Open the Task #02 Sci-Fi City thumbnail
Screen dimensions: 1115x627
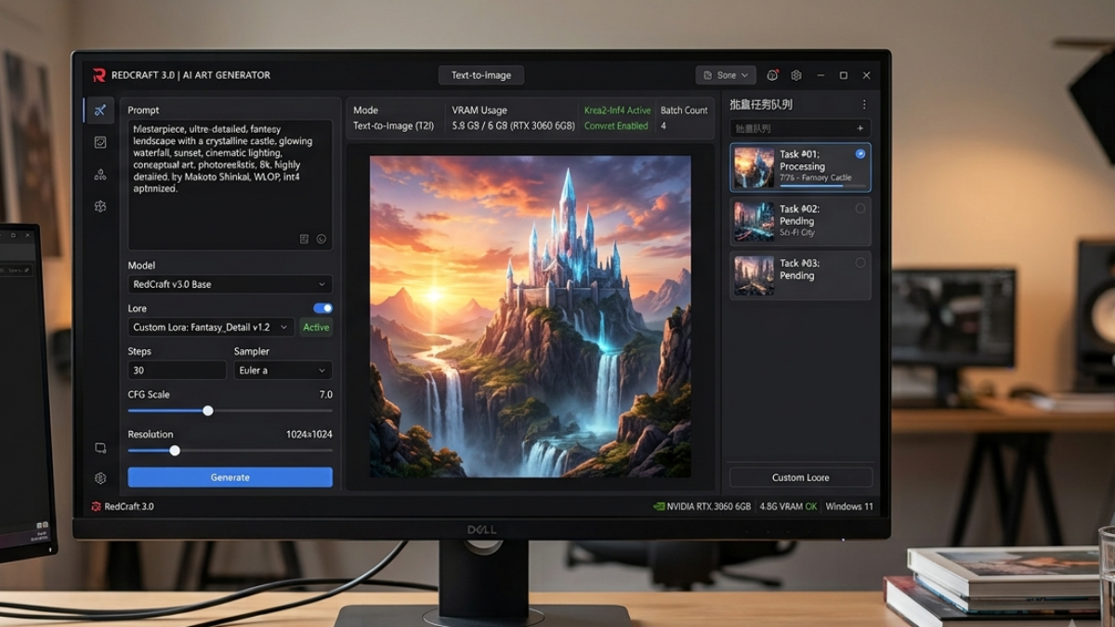coord(754,222)
